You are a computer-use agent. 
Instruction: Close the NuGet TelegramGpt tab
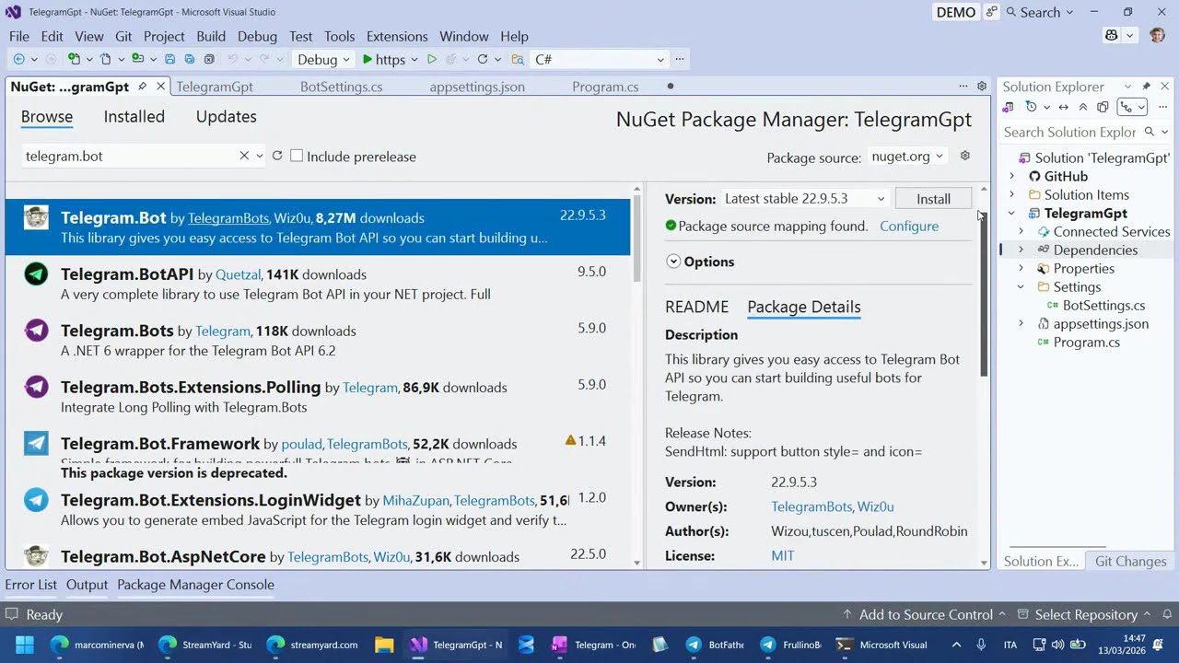[x=160, y=87]
